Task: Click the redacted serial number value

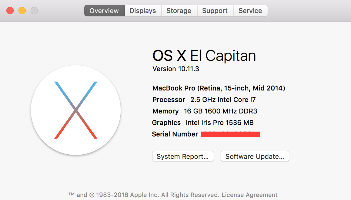Action: coord(230,134)
